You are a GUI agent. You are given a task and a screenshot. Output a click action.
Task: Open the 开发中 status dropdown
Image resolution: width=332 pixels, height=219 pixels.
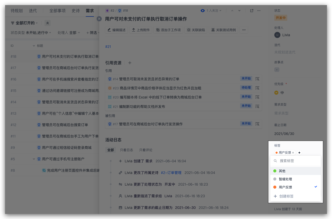[x=281, y=18]
